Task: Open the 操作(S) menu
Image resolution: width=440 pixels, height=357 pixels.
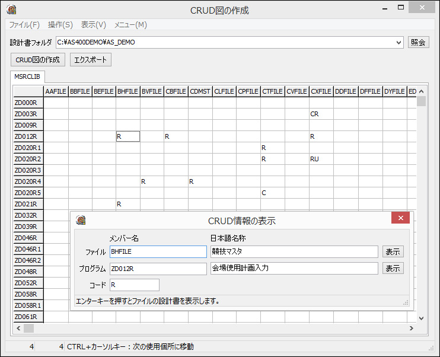Action: [x=60, y=25]
